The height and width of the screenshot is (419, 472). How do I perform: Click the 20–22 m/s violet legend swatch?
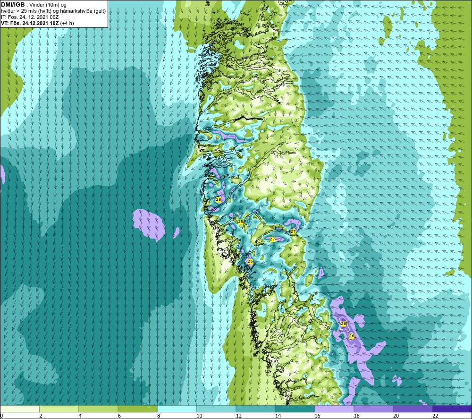413,409
